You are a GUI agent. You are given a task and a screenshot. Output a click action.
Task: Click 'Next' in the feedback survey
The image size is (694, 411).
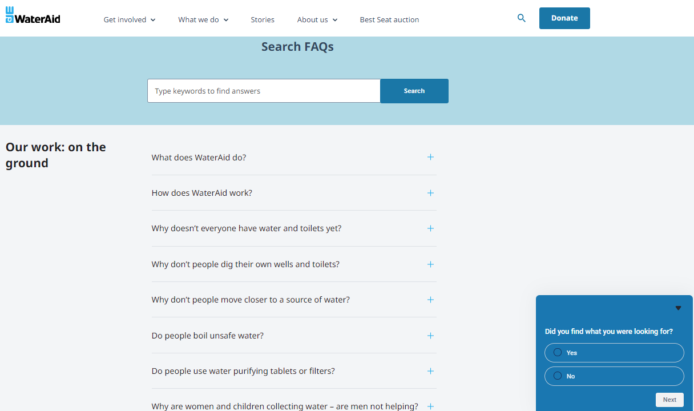[669, 400]
